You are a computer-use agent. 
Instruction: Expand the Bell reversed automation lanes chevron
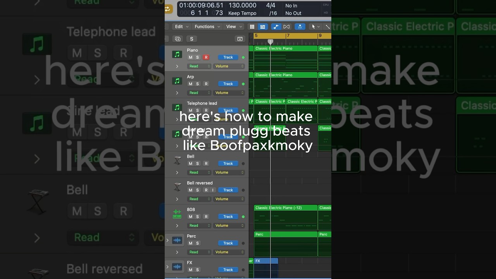177,199
